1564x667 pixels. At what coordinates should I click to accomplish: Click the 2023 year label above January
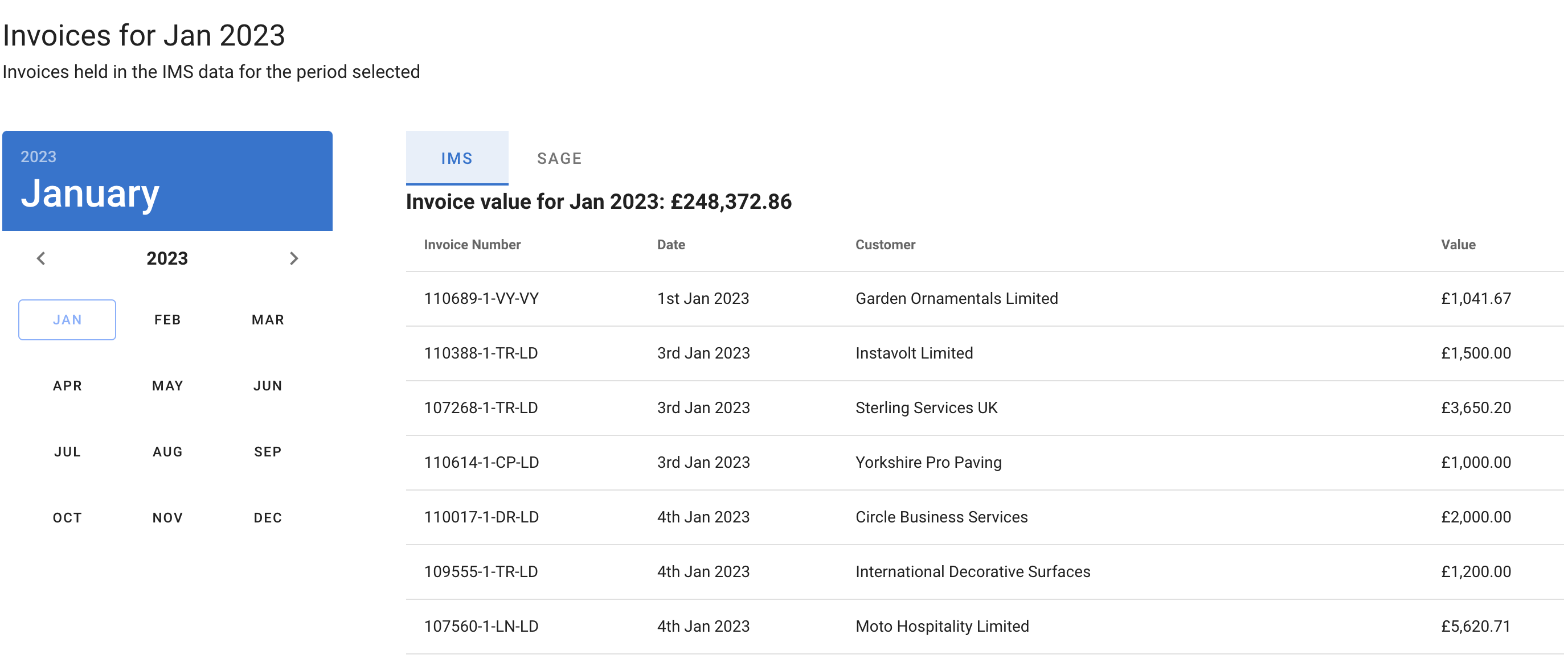(38, 157)
